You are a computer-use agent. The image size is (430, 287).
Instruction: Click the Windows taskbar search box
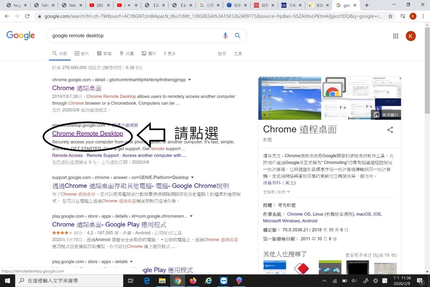(69, 281)
